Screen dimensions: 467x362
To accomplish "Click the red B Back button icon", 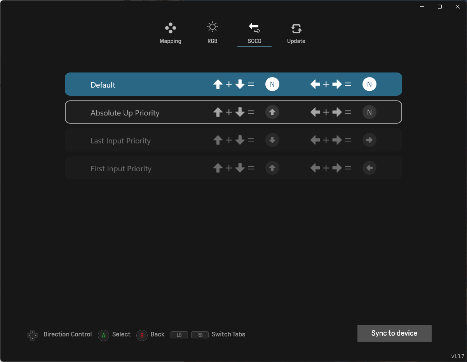I will click(x=142, y=335).
